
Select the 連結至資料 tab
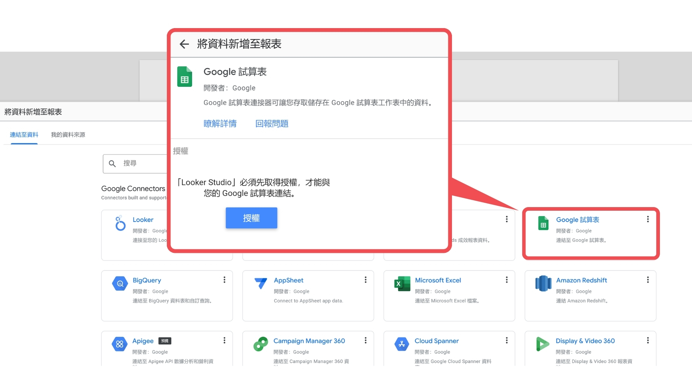[24, 135]
